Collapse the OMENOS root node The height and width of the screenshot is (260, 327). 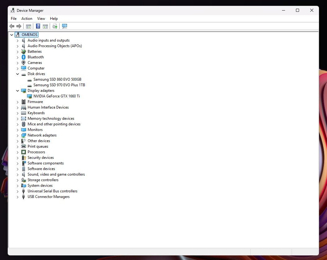(x=12, y=35)
